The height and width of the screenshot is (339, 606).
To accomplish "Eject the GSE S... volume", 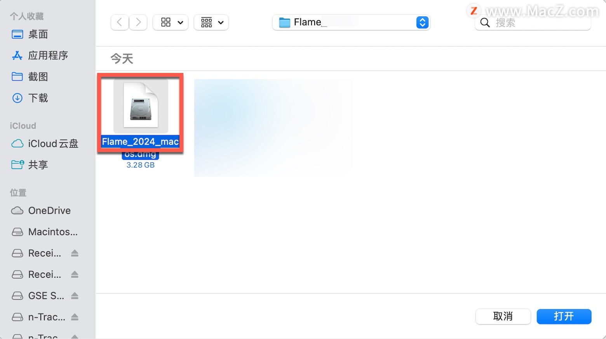I will coord(75,296).
